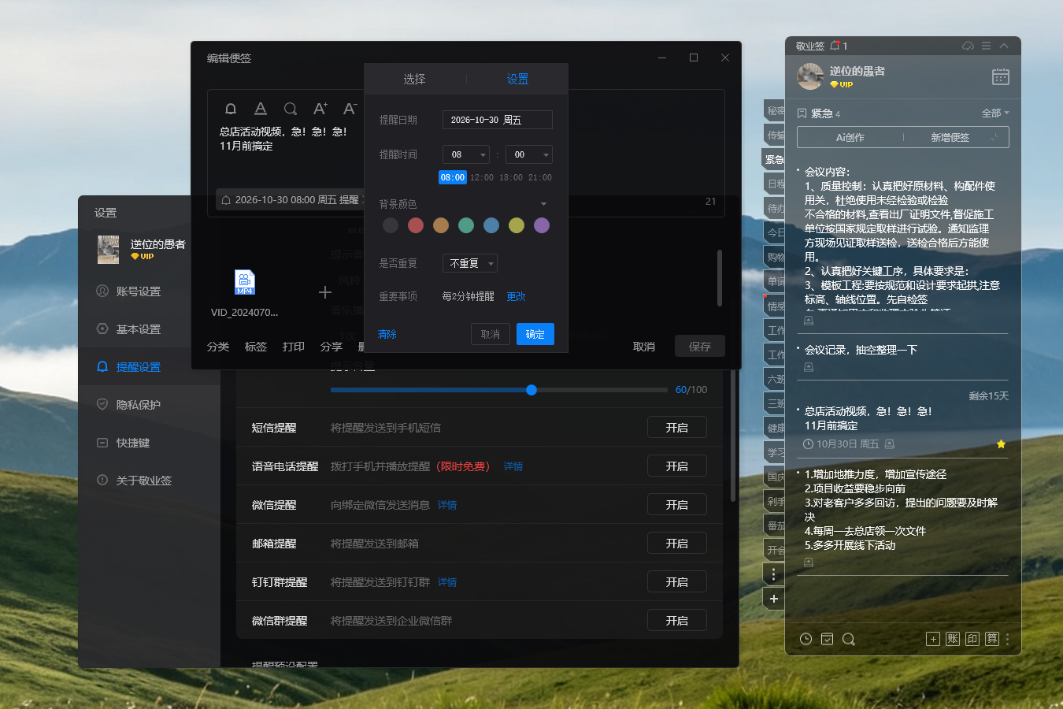Click the 2026-10-30 08:00 周五 提醒 chip
The image size is (1063, 709).
291,200
